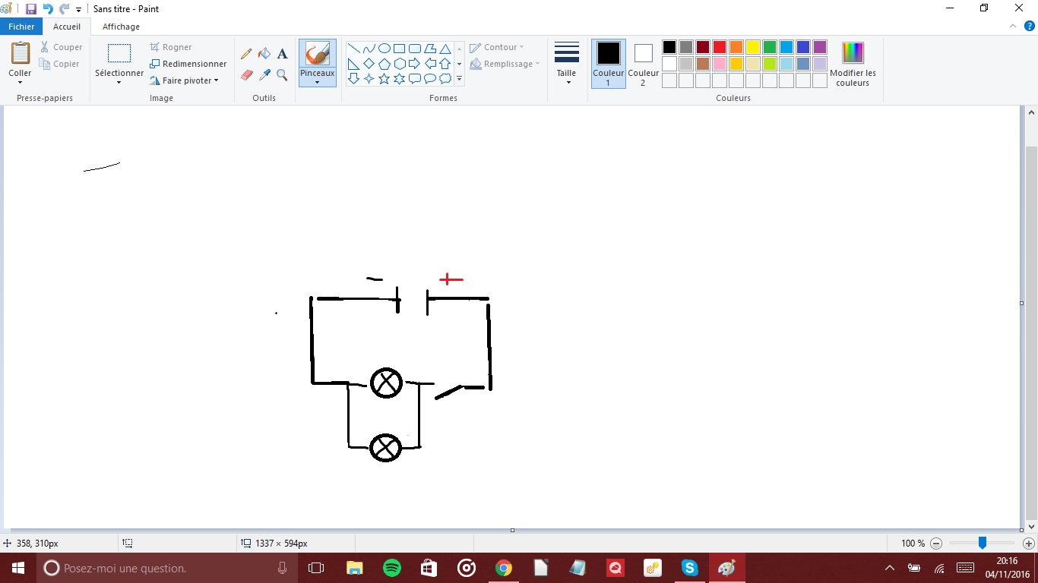Open Spotify from the taskbar
The height and width of the screenshot is (583, 1038).
[391, 568]
